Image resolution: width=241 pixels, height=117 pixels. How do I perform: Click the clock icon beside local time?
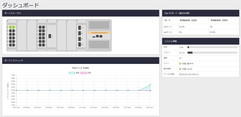(x=180, y=74)
